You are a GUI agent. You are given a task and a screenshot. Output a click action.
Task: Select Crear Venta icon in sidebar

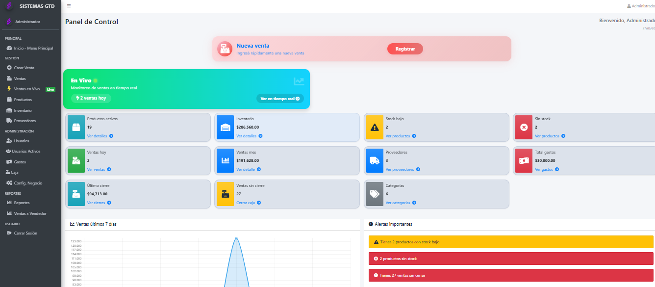[10, 68]
